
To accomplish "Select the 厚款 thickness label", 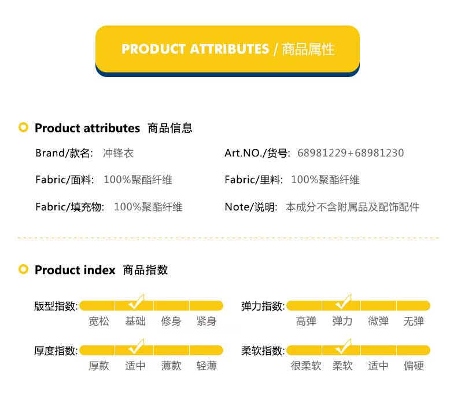I will pyautogui.click(x=99, y=366).
